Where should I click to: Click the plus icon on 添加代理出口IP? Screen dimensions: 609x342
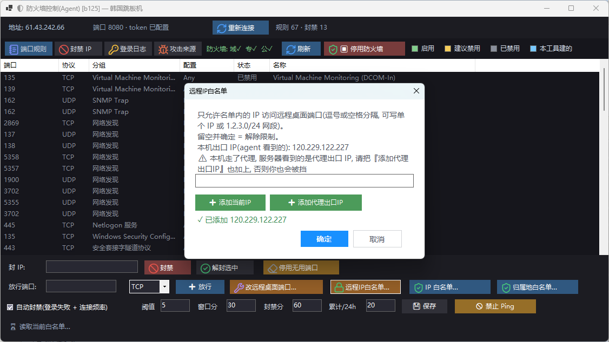pyautogui.click(x=292, y=203)
